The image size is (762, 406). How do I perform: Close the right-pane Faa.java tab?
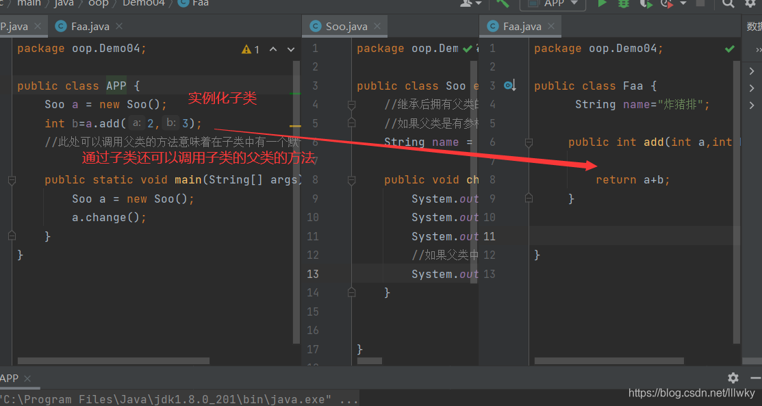click(x=550, y=26)
